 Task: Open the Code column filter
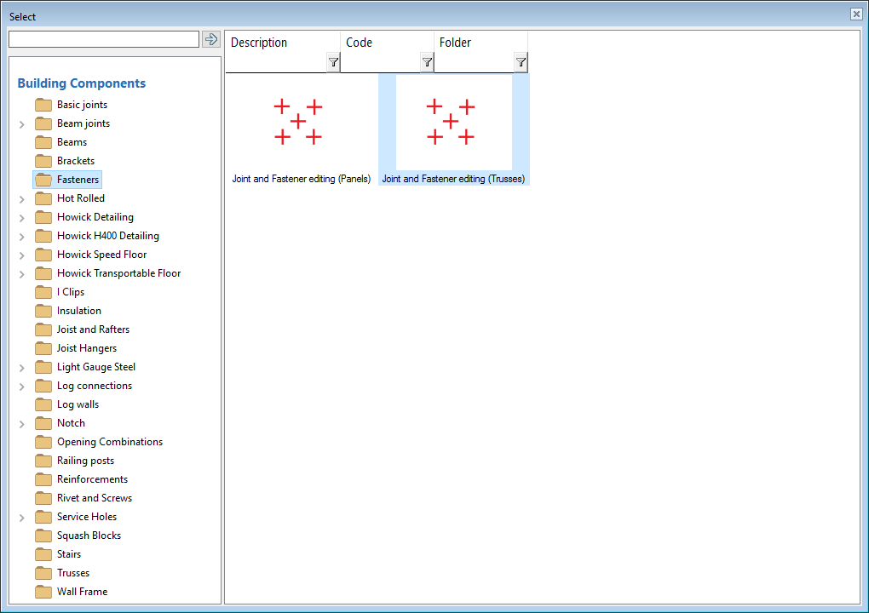pyautogui.click(x=427, y=62)
